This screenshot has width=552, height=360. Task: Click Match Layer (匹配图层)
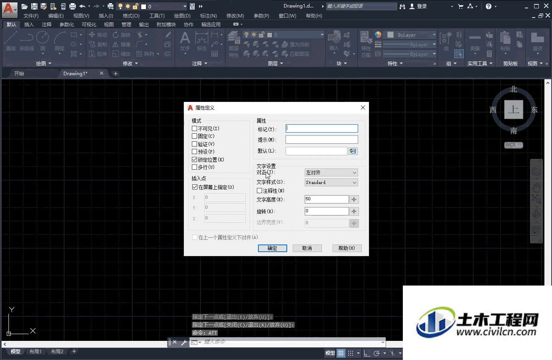tap(295, 54)
